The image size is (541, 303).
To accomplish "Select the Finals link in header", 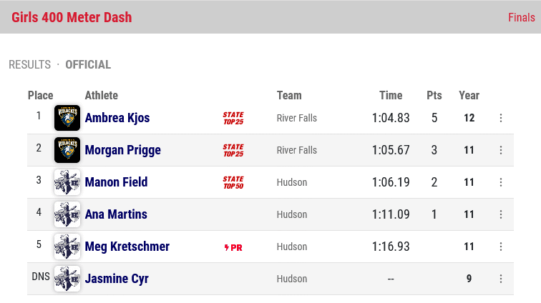I will [x=522, y=17].
